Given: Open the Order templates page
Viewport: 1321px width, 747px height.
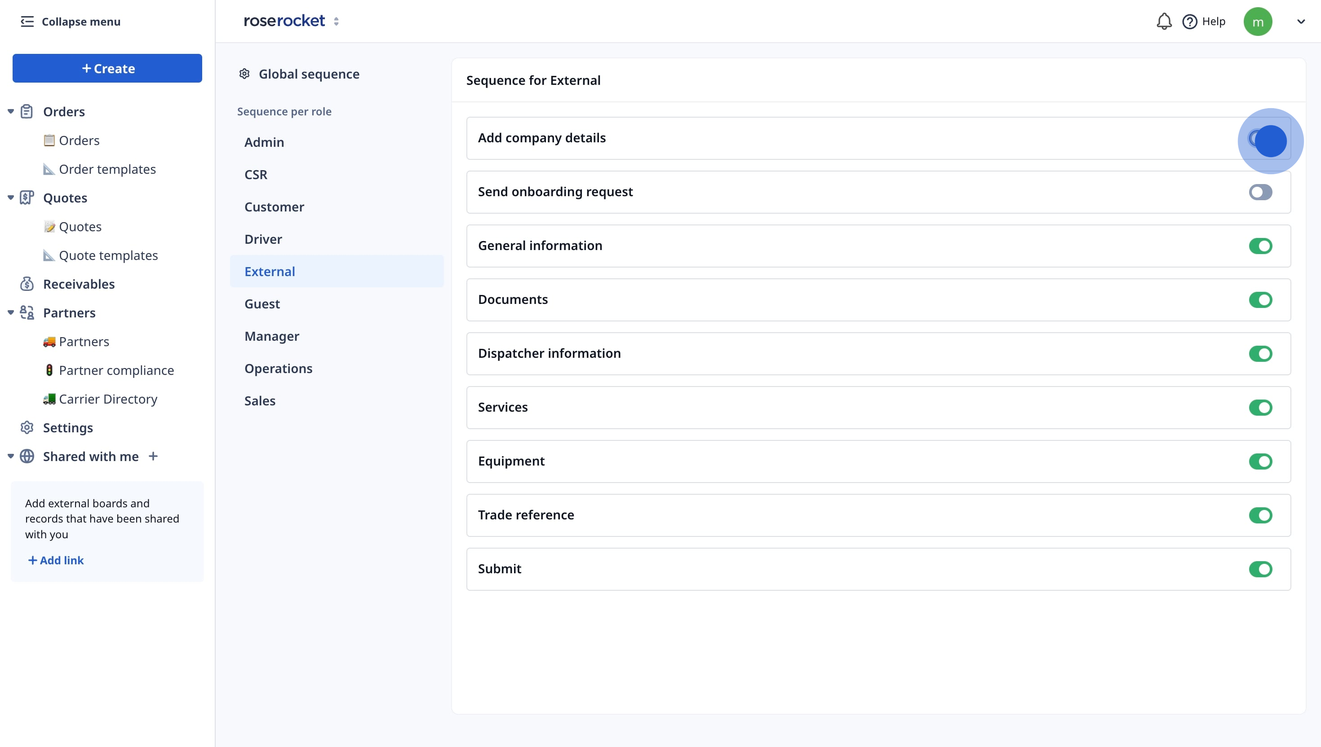Looking at the screenshot, I should (x=107, y=169).
